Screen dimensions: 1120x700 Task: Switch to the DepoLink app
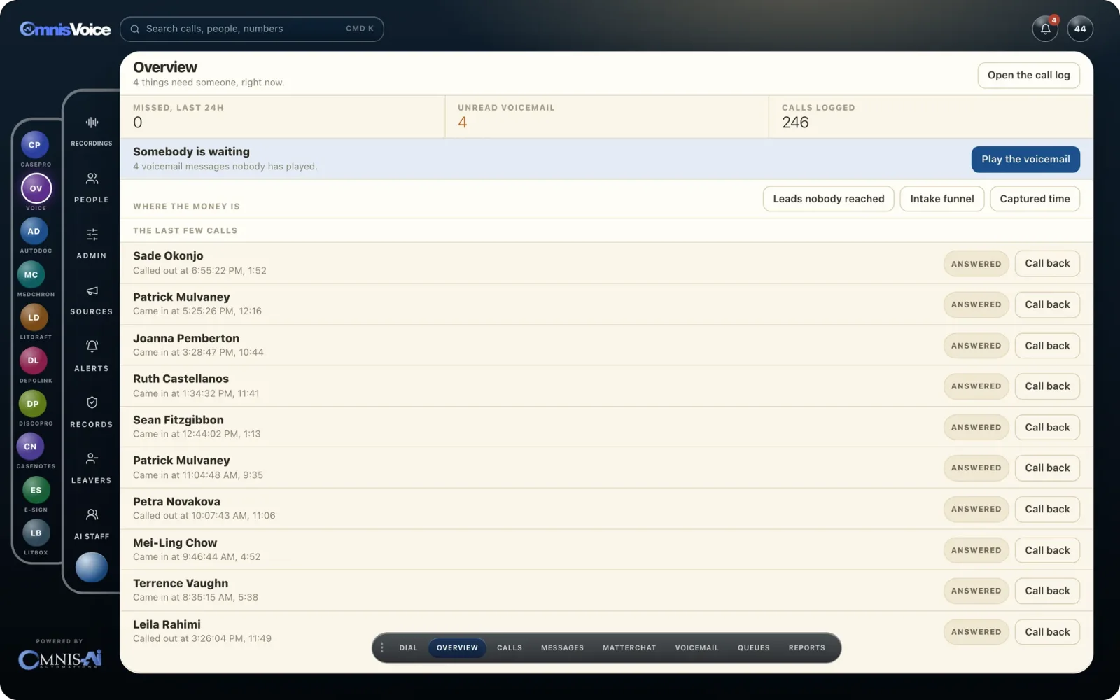(x=33, y=360)
